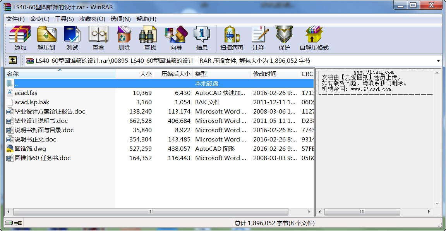Click the comment pane scroll down arrow
The height and width of the screenshot is (231, 446).
coord(437,203)
